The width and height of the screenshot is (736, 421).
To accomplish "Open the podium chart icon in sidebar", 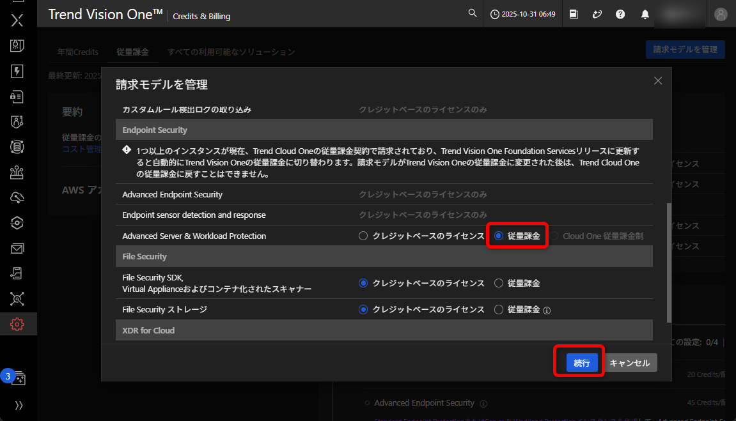I will coord(17,172).
